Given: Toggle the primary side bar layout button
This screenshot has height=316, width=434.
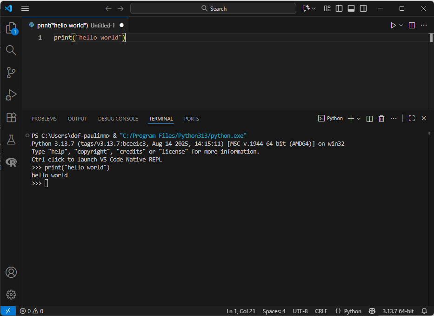Looking at the screenshot, I should coord(339,8).
